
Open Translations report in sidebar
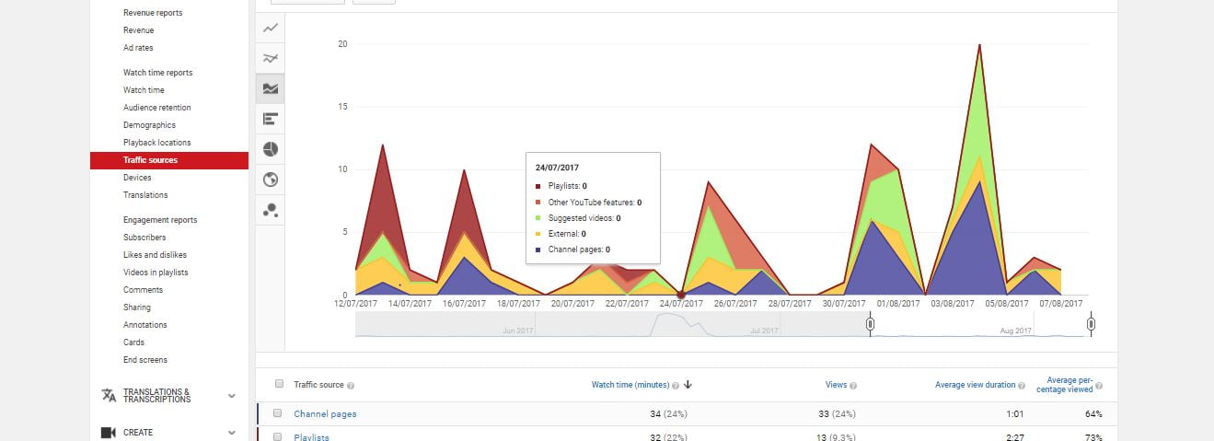[145, 195]
